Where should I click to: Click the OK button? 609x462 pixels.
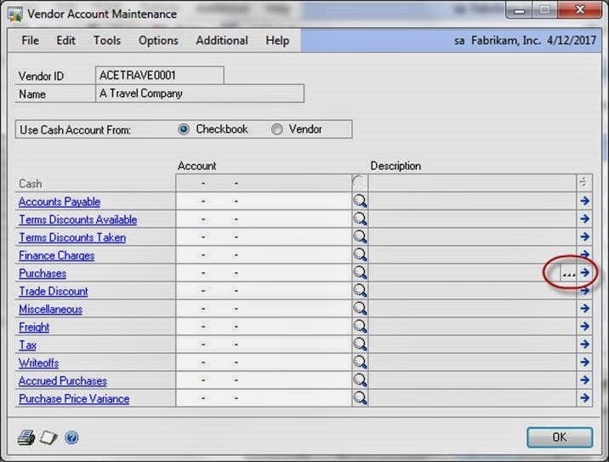(560, 437)
